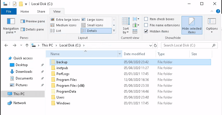Click the Users folder icon
The image size is (222, 115).
click(x=53, y=97)
